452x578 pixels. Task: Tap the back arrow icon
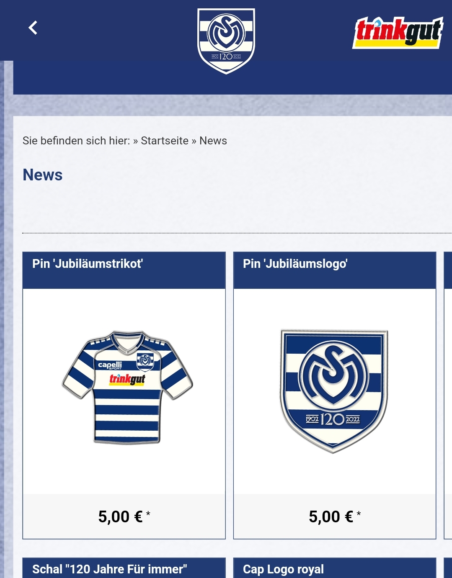33,28
